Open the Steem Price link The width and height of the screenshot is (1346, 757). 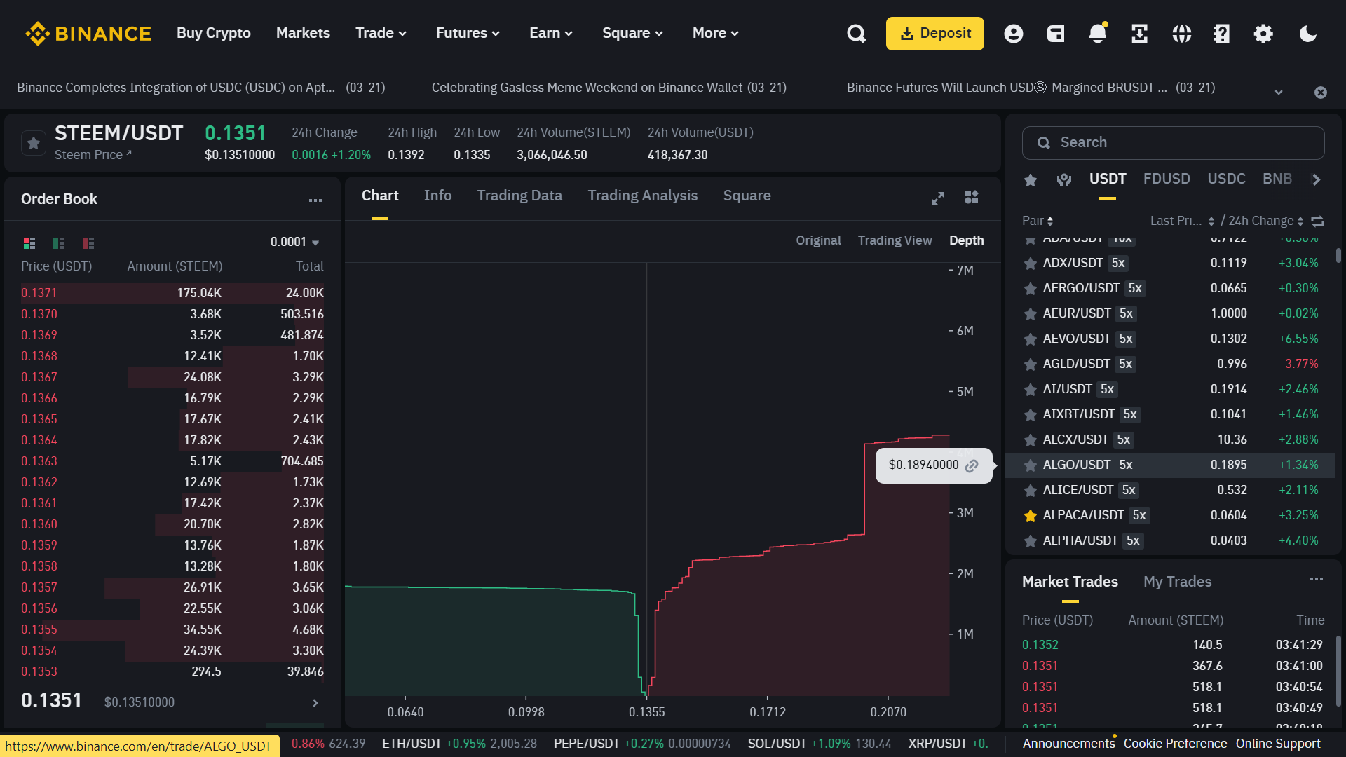[93, 155]
